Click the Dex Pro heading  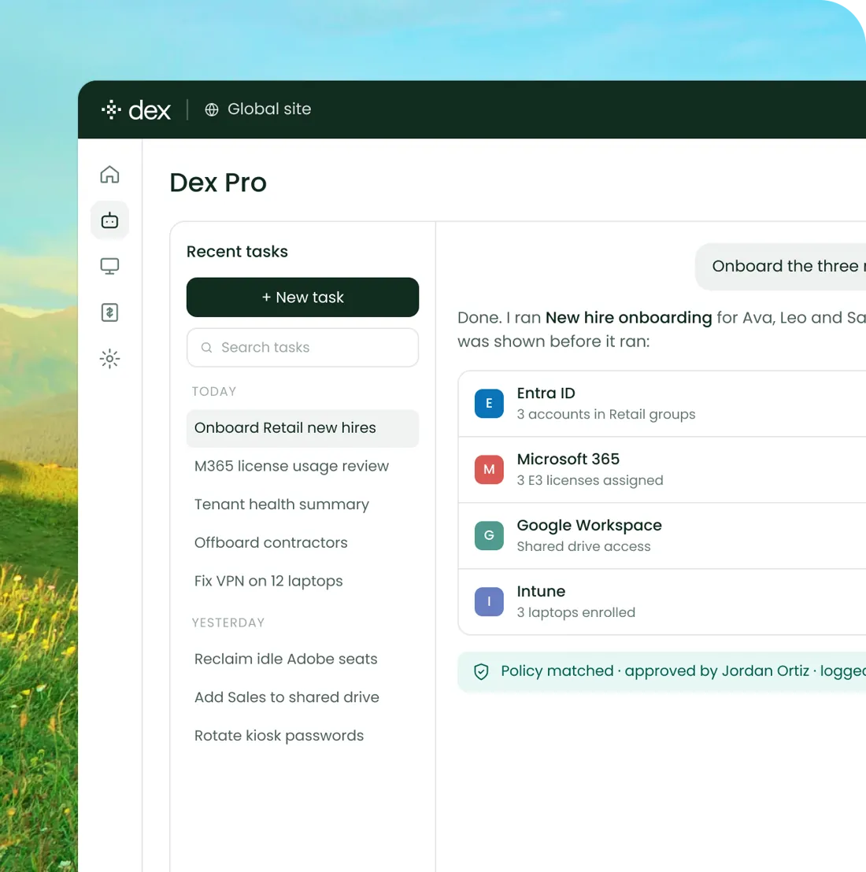click(x=218, y=183)
